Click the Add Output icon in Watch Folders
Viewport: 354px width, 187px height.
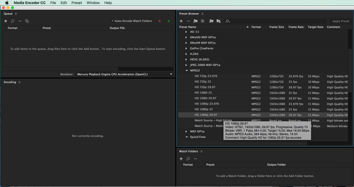click(188, 159)
